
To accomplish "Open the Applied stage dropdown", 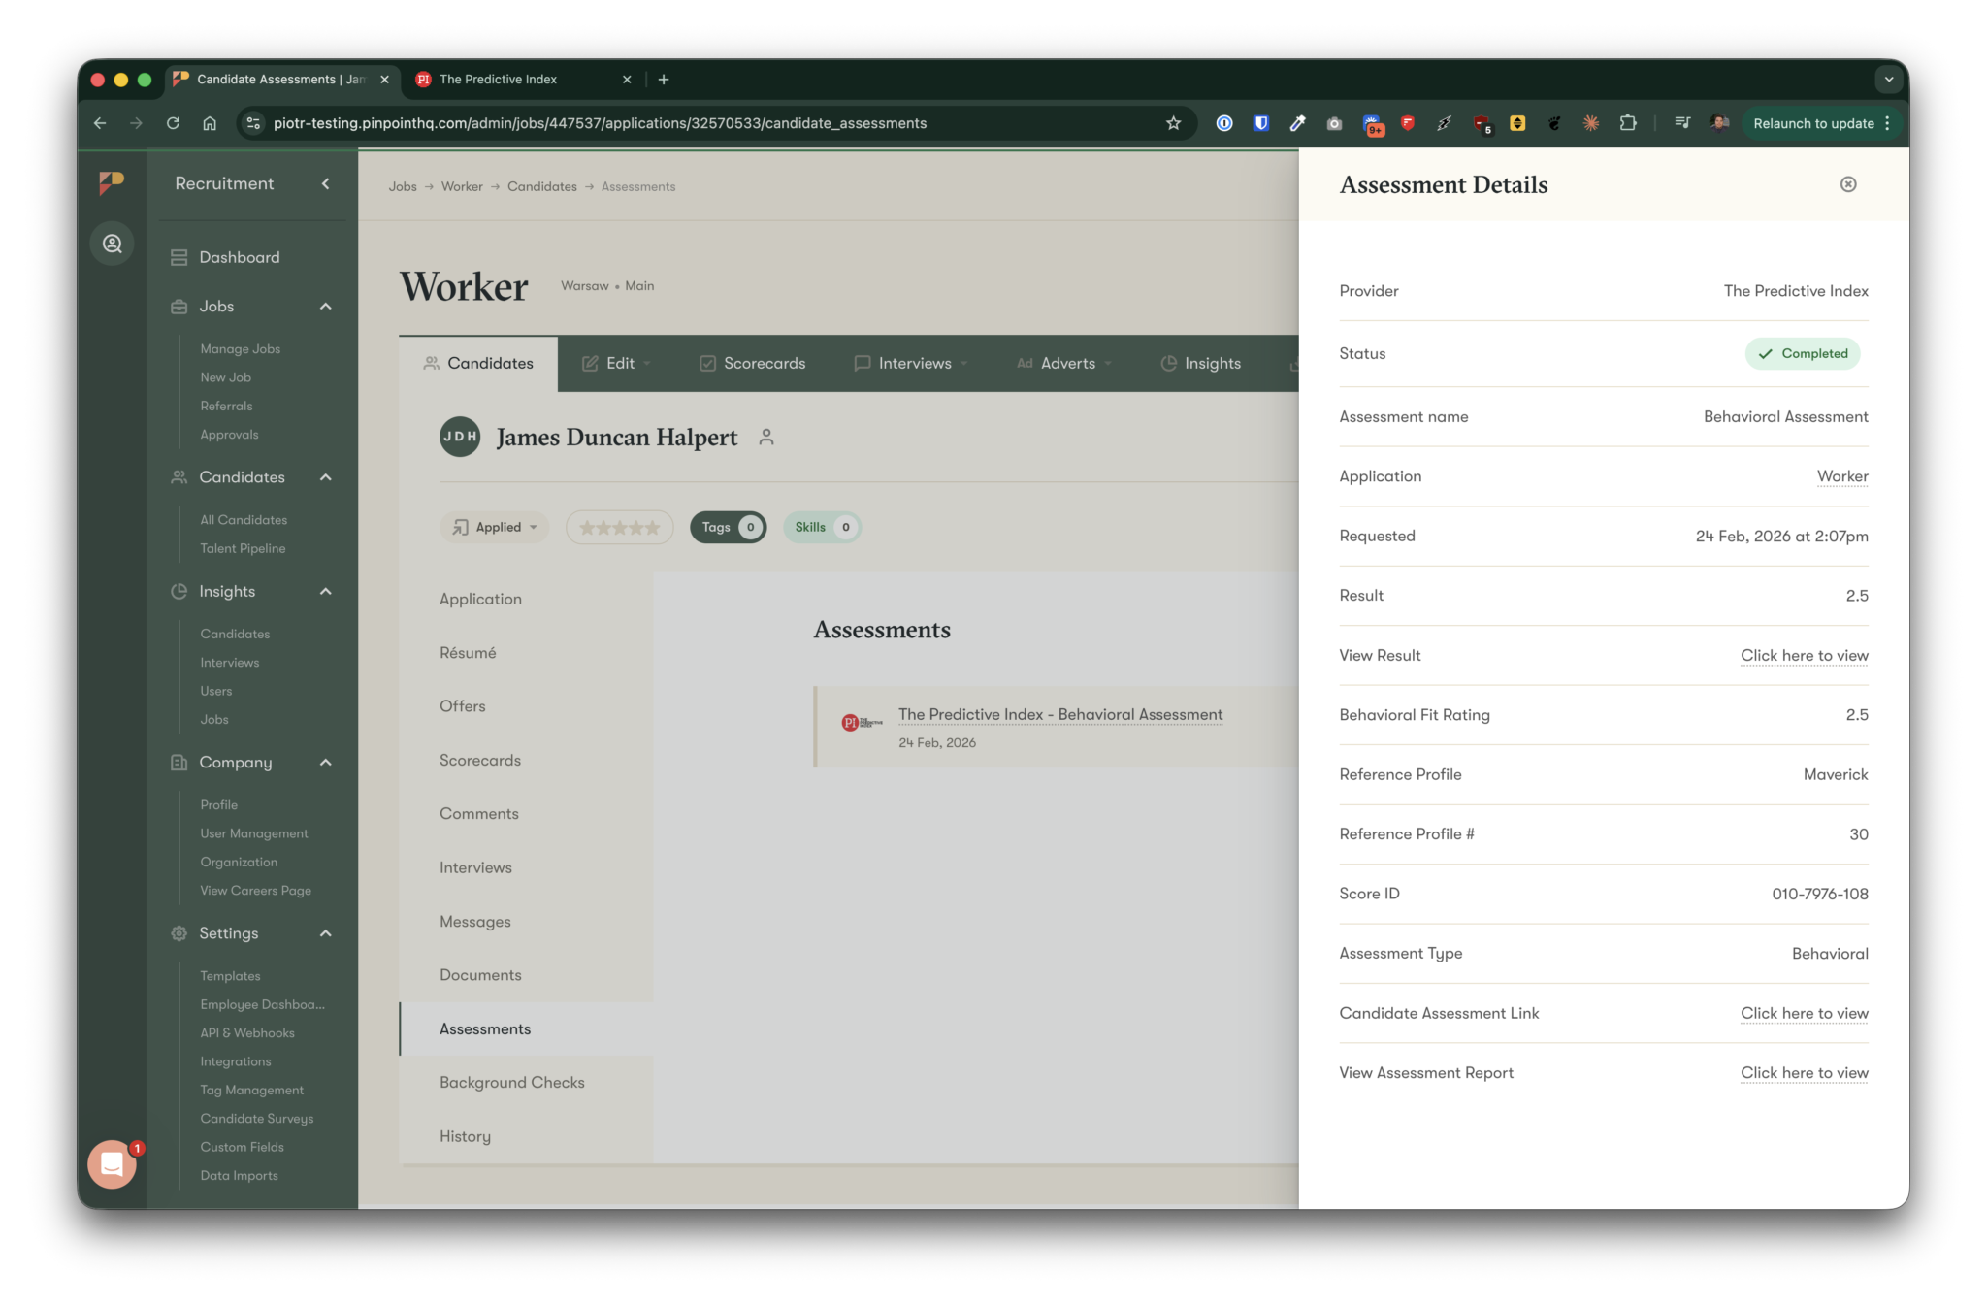I will pos(495,527).
